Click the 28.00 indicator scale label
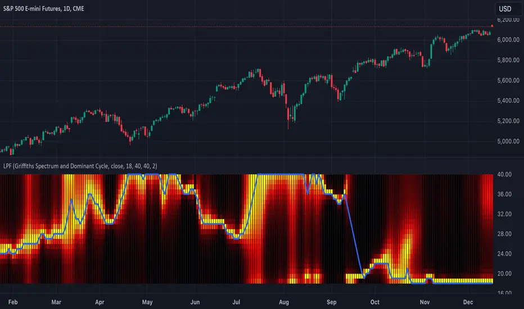The image size is (524, 309). pos(504,234)
